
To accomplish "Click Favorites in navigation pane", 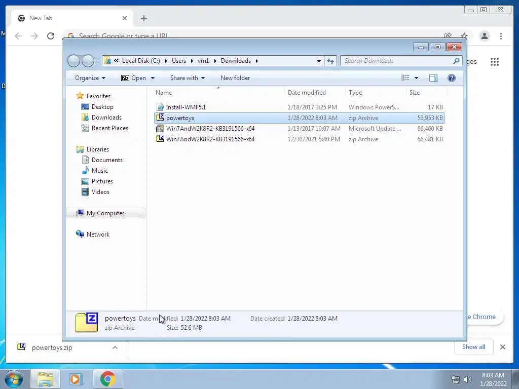I will click(x=98, y=96).
